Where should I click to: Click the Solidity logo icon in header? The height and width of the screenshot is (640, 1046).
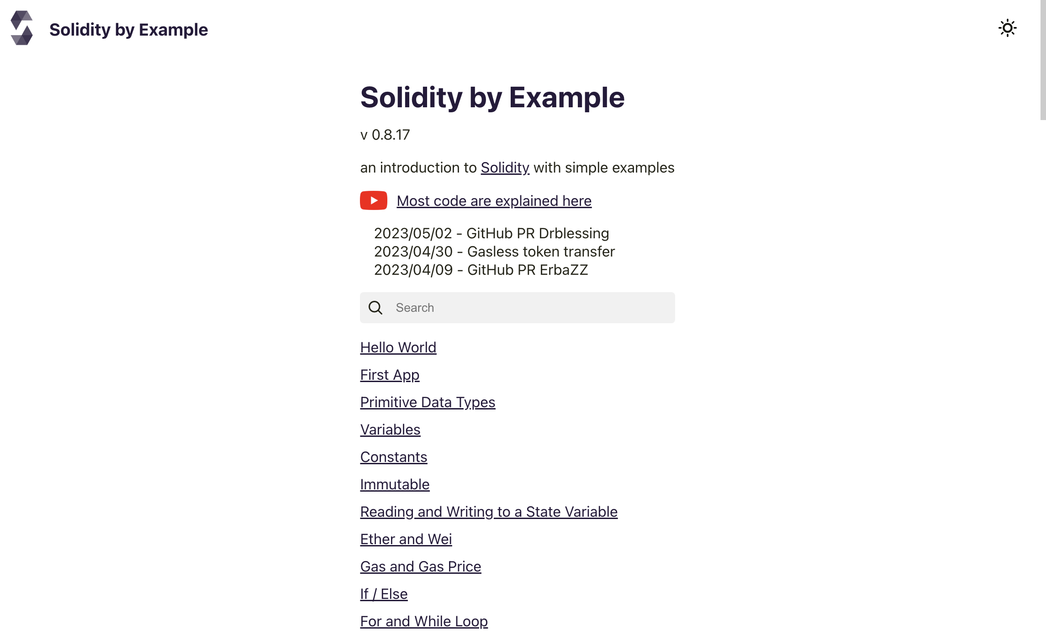pyautogui.click(x=22, y=28)
